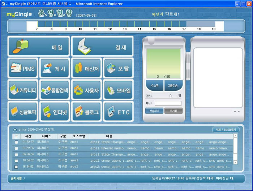Click the 전송하기 send button
253x191 pixels.
154,111
